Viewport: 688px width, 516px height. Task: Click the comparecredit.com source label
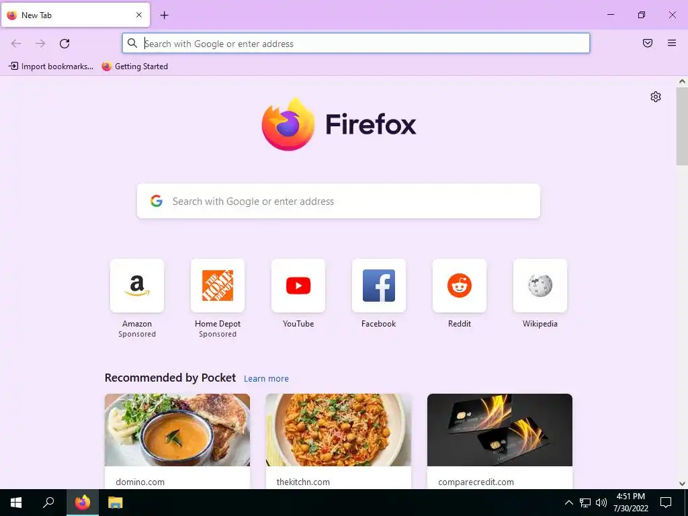(x=476, y=482)
